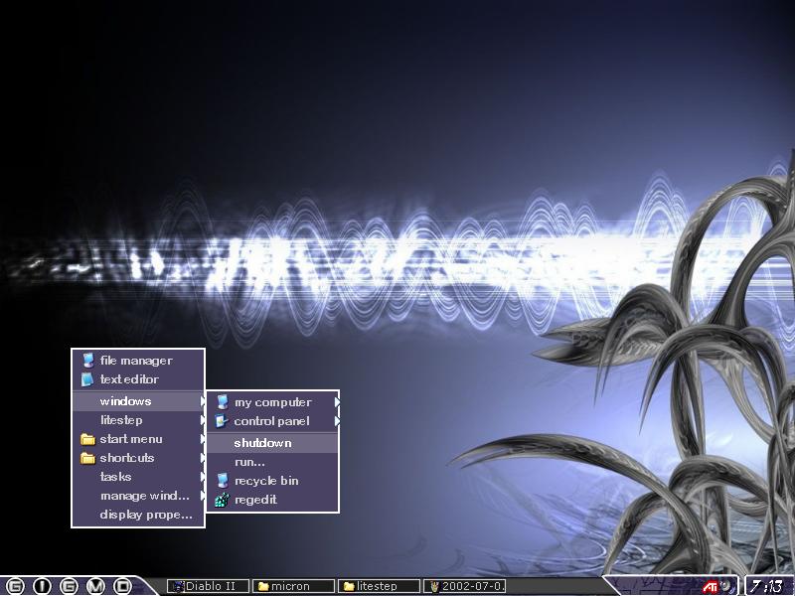Click the file manager computer icon
Viewport: 795px width, 596px height.
tap(88, 361)
